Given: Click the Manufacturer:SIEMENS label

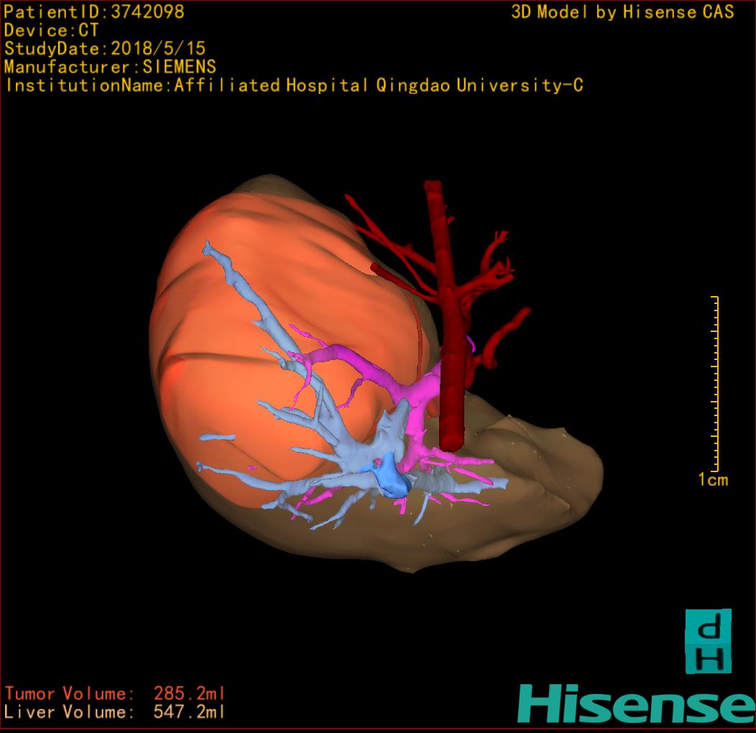Looking at the screenshot, I should pos(109,67).
